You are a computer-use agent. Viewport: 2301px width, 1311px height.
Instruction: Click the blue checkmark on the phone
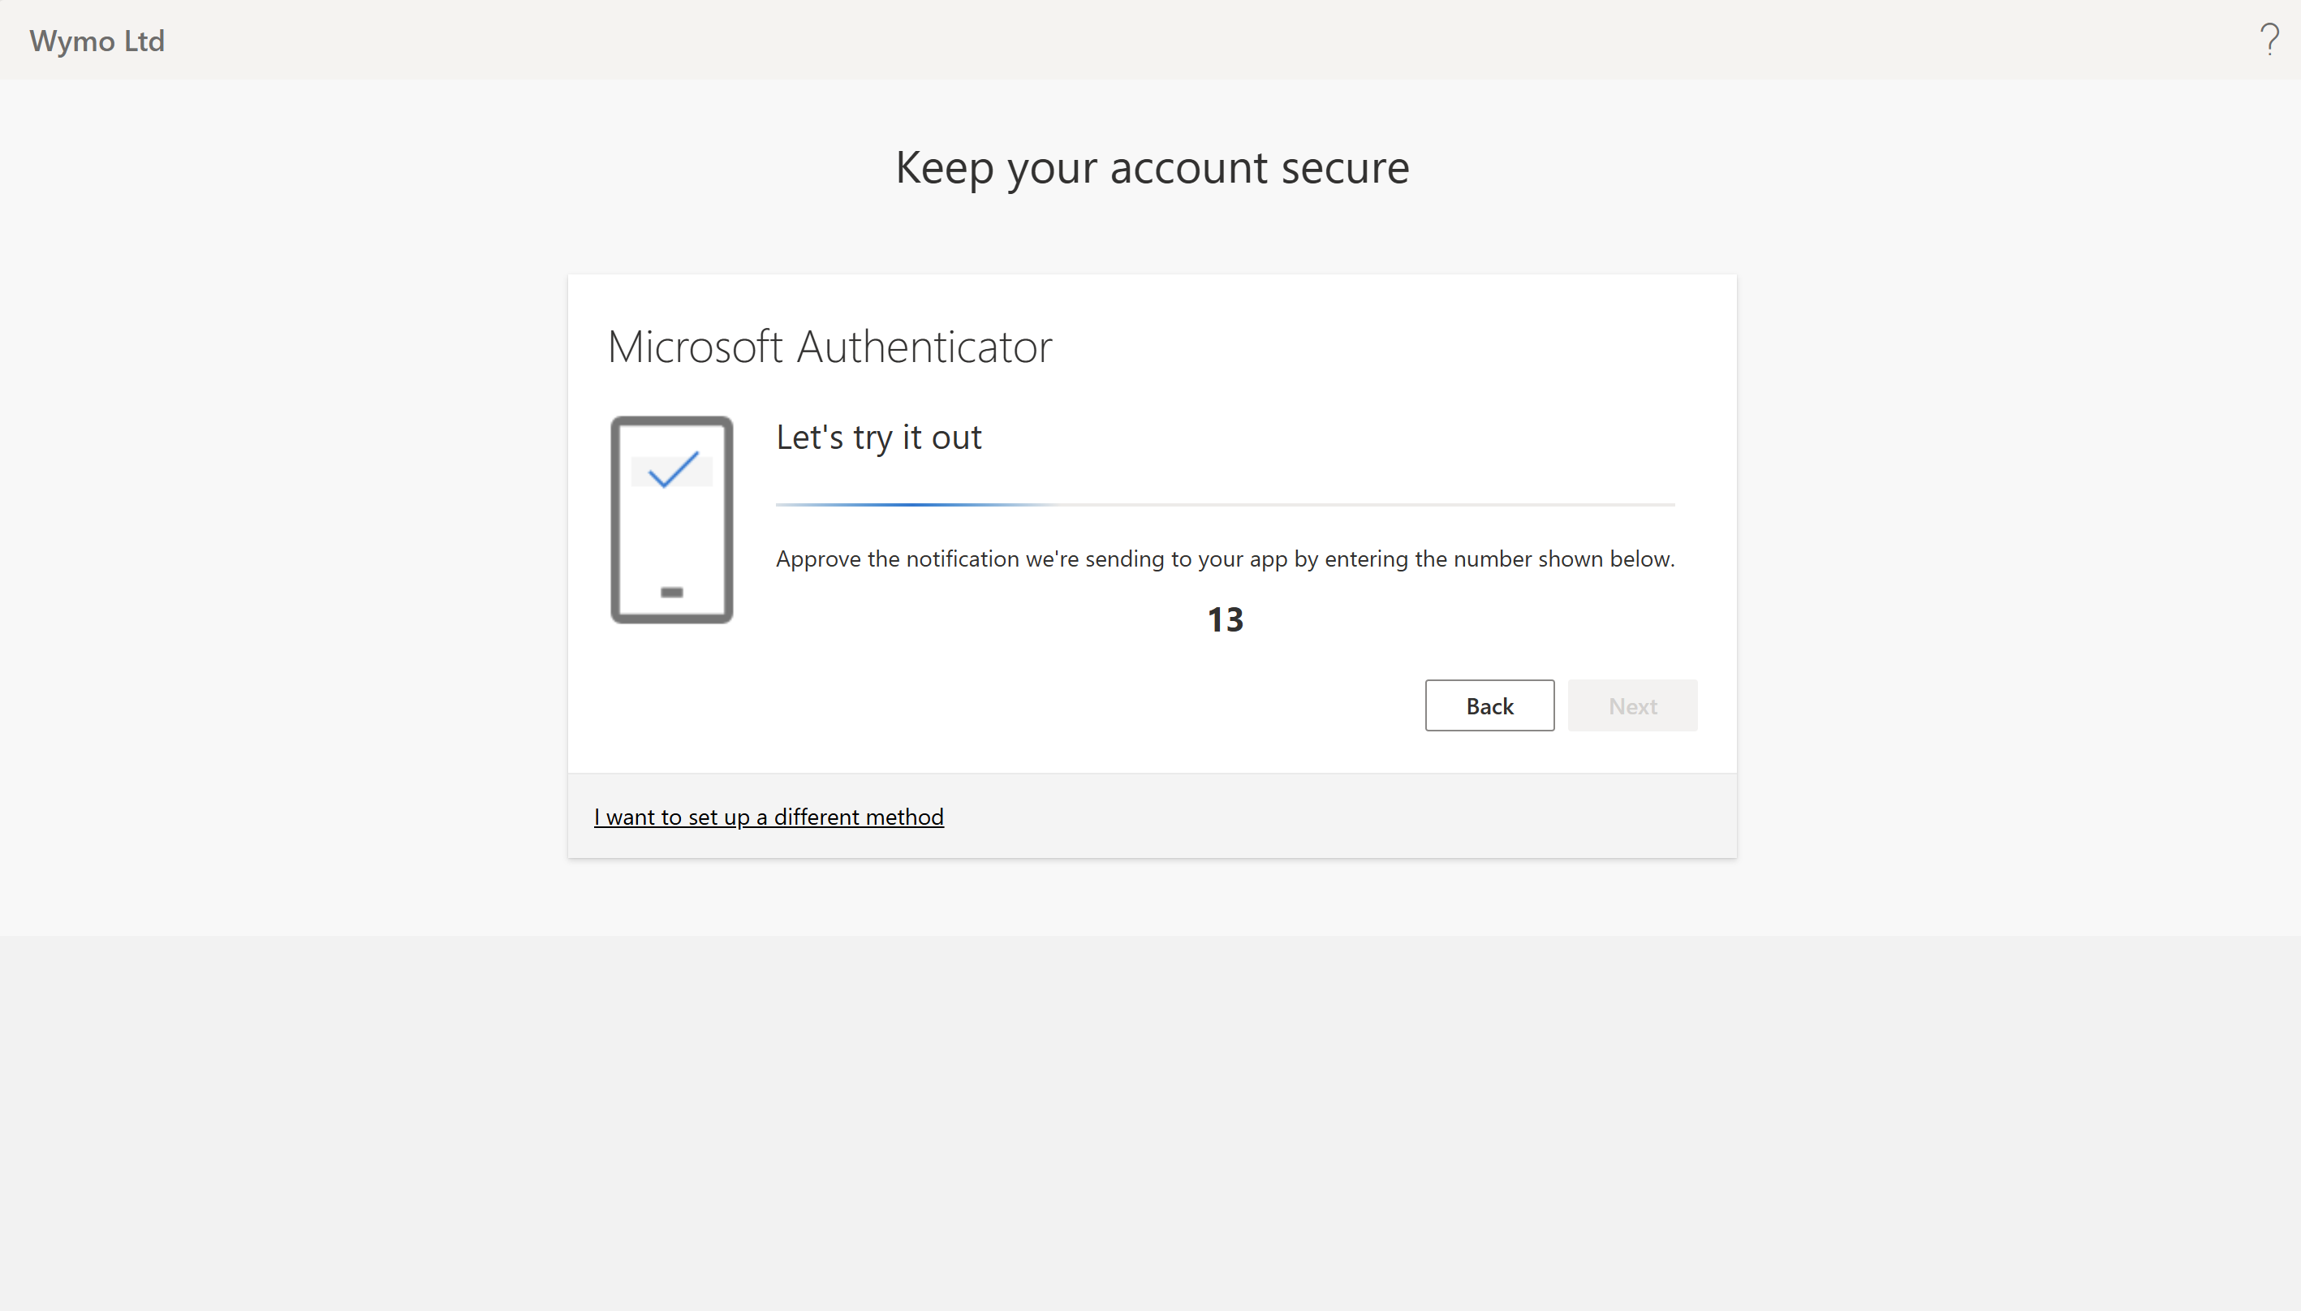[673, 469]
